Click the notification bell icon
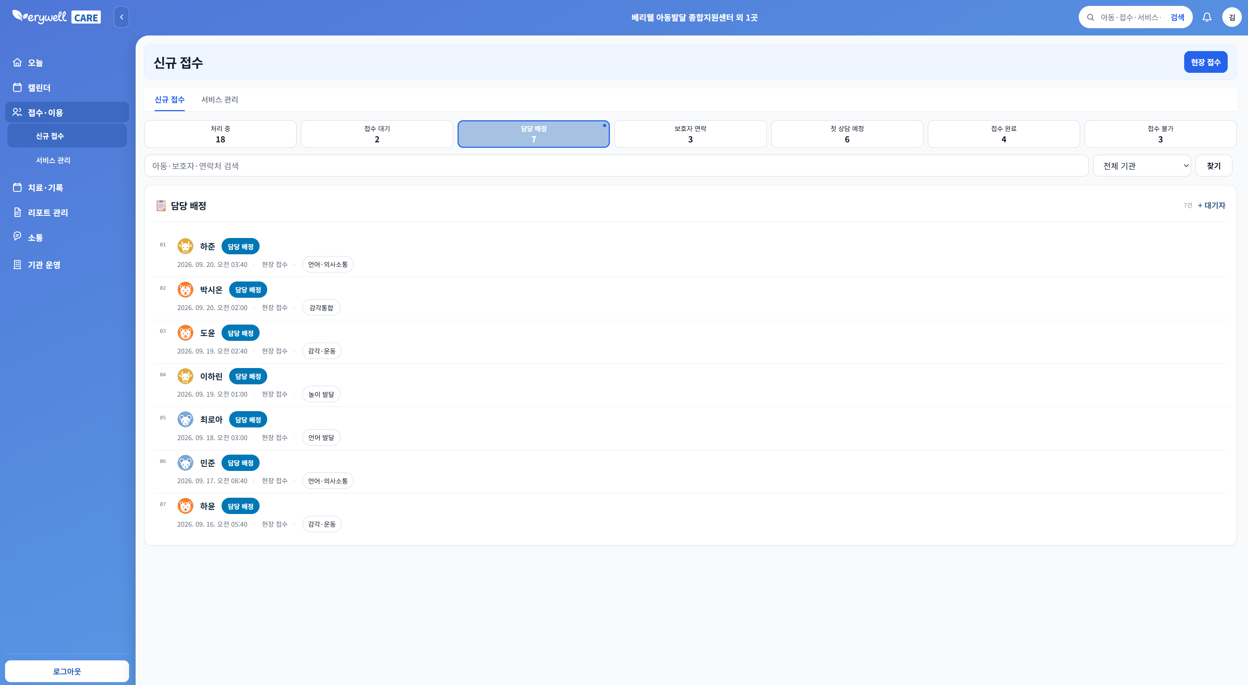Screen dimensions: 1248x685 pyautogui.click(x=1207, y=17)
